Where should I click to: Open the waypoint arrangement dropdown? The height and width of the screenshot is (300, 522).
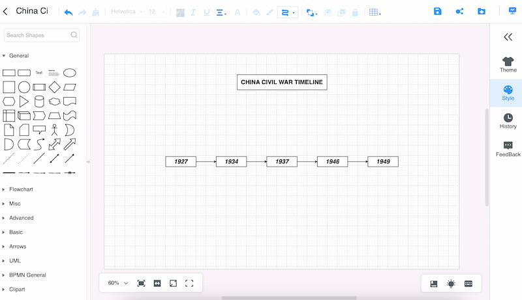point(312,12)
